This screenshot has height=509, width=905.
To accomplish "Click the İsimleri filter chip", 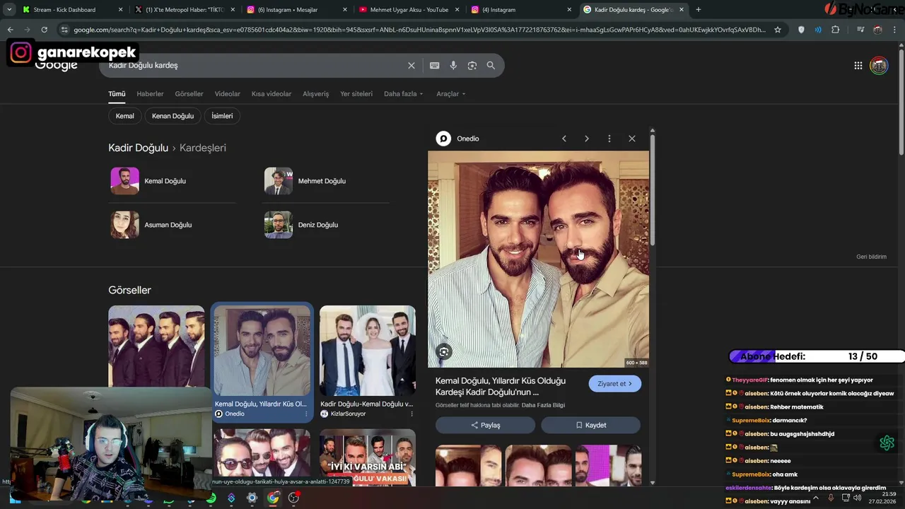I will pyautogui.click(x=222, y=116).
